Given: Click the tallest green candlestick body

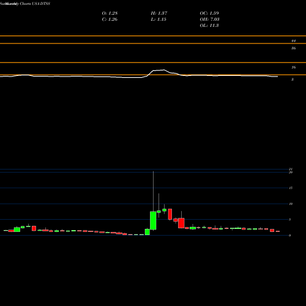Looking at the screenshot, I should tap(153, 220).
